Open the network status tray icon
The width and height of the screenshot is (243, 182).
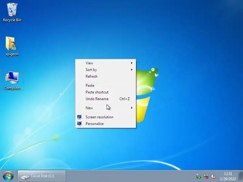click(x=206, y=176)
